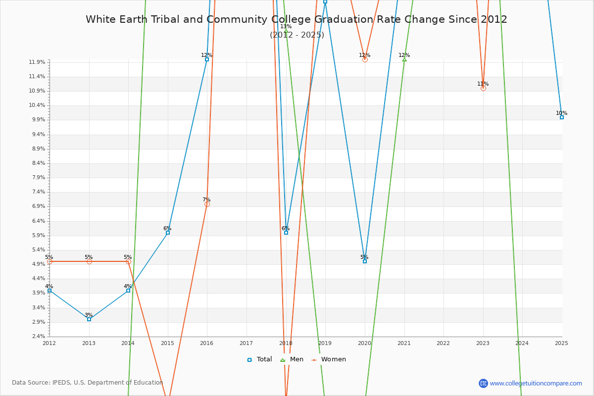594x396 pixels.
Task: Click the (2012 - 2025) subtitle
Action: click(297, 35)
